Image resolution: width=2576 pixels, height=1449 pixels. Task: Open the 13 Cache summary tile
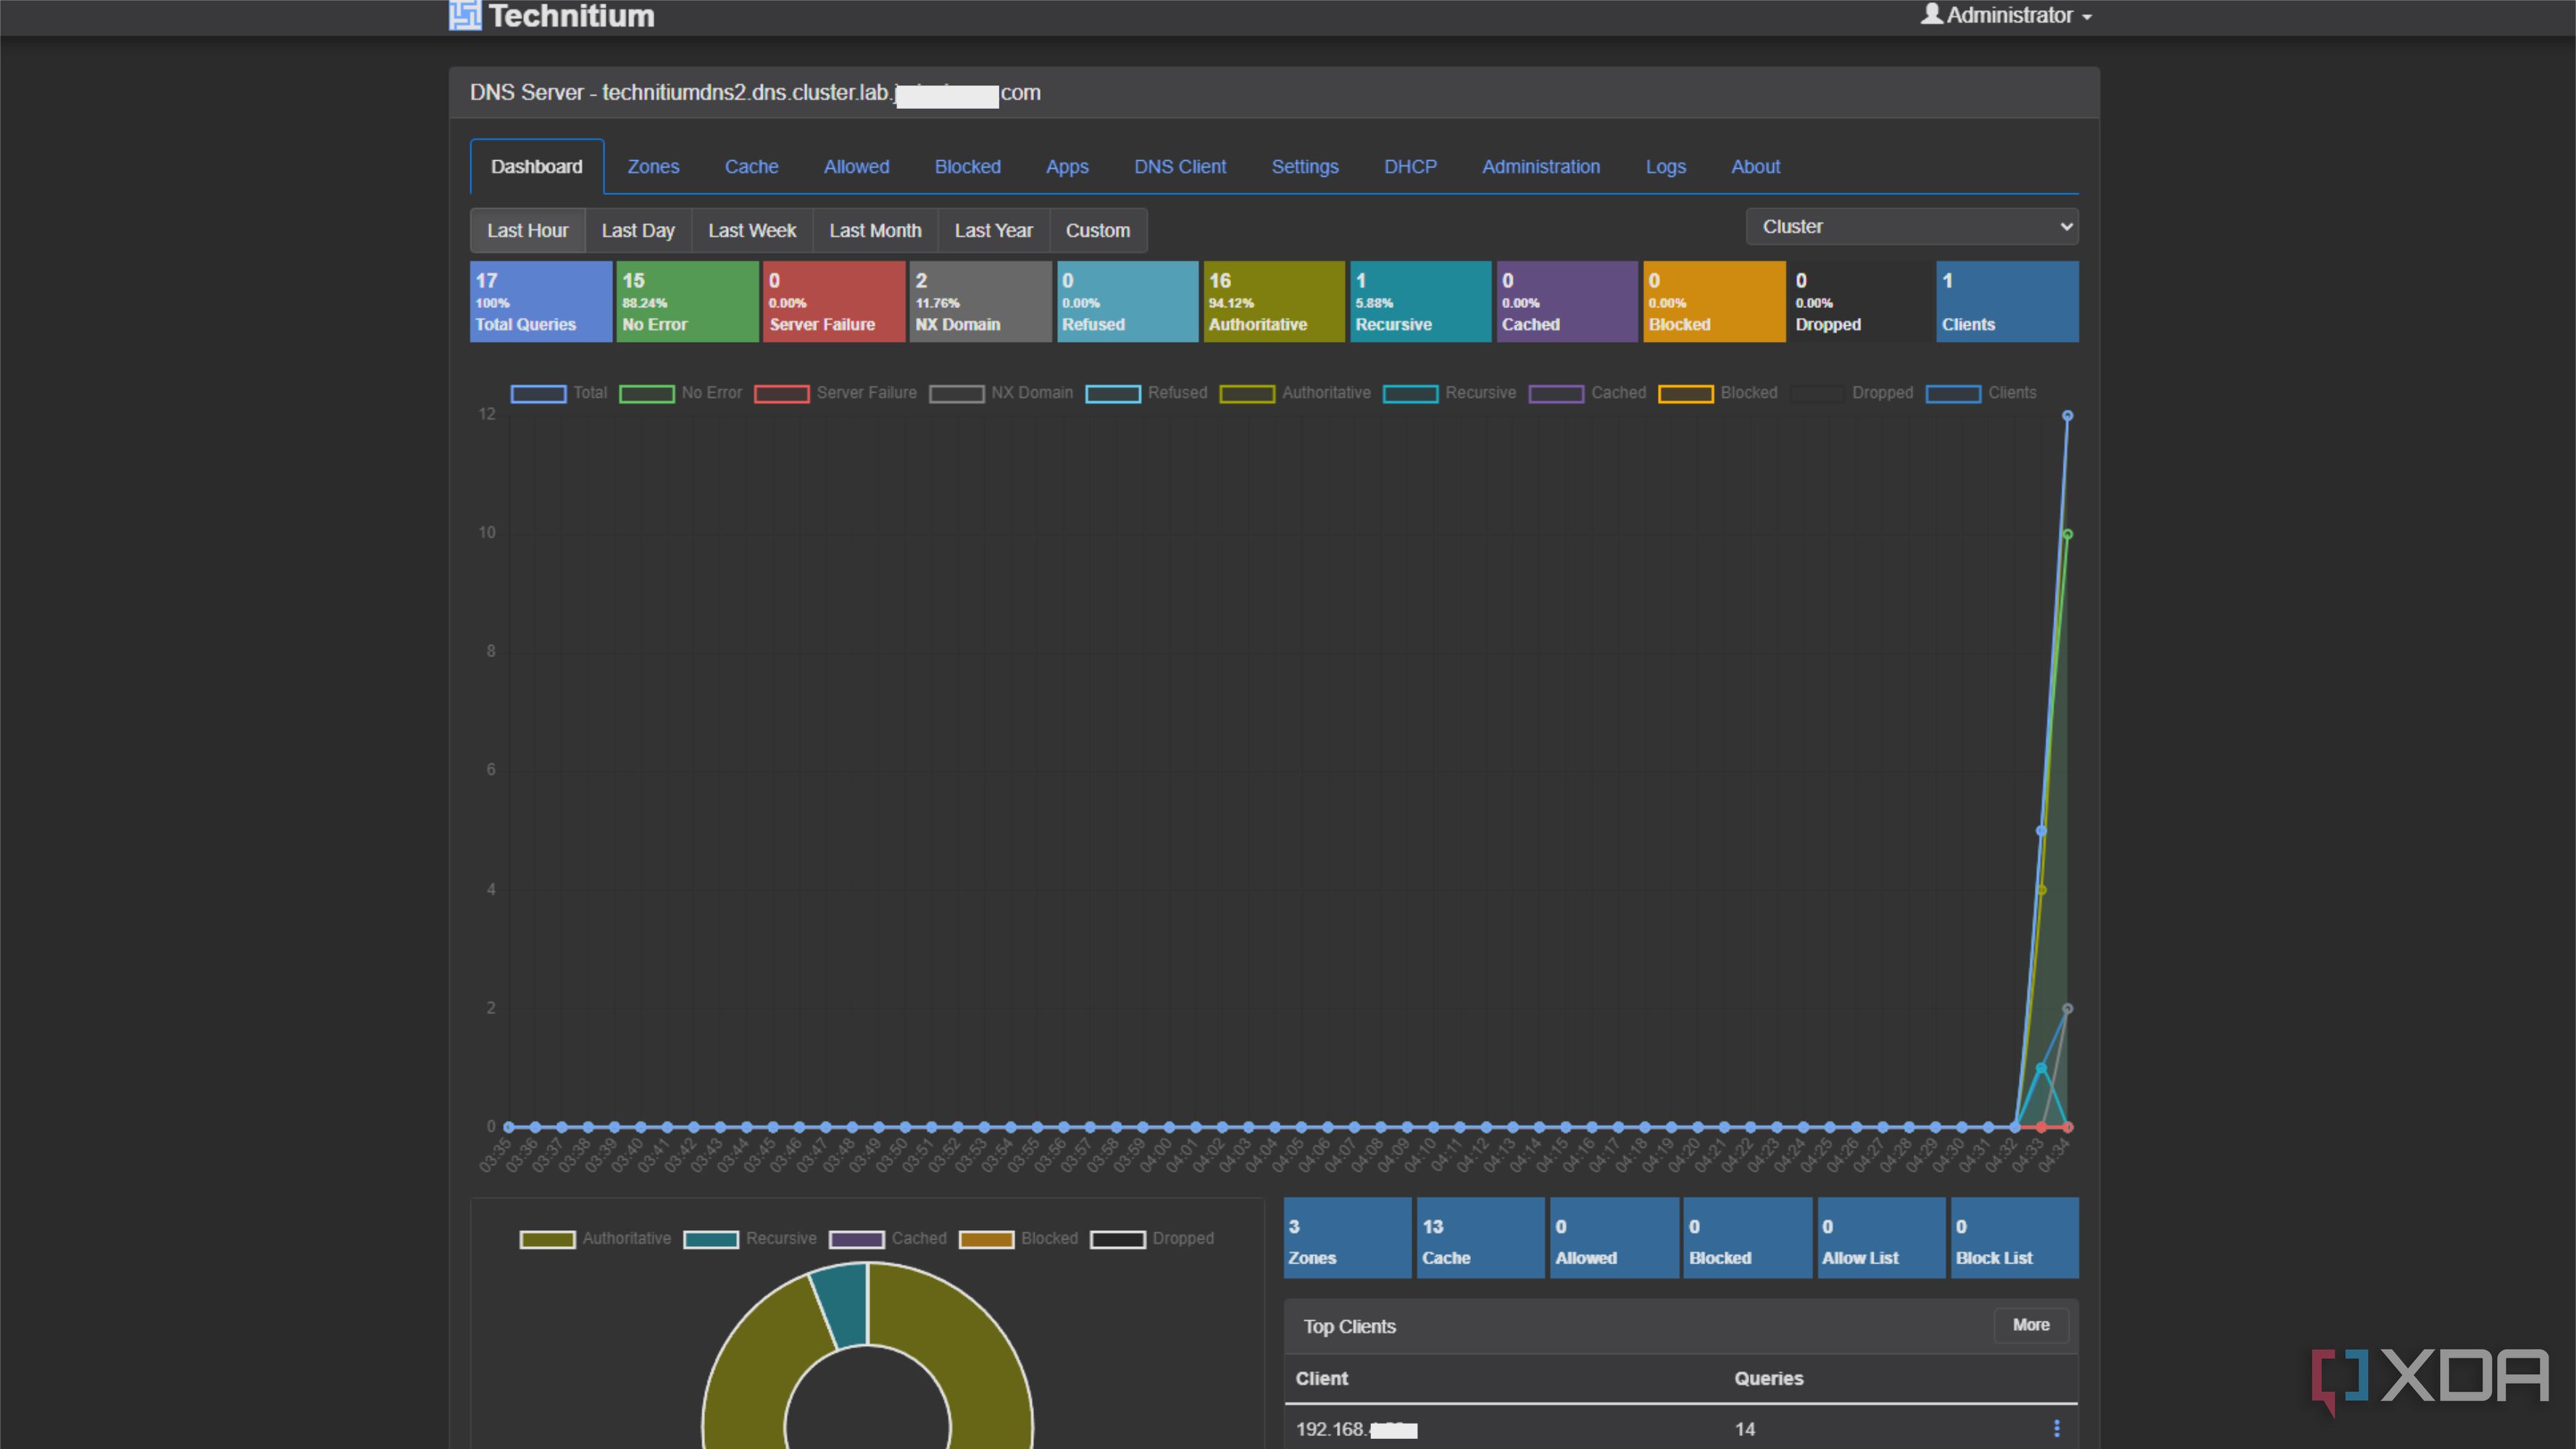pyautogui.click(x=1480, y=1238)
